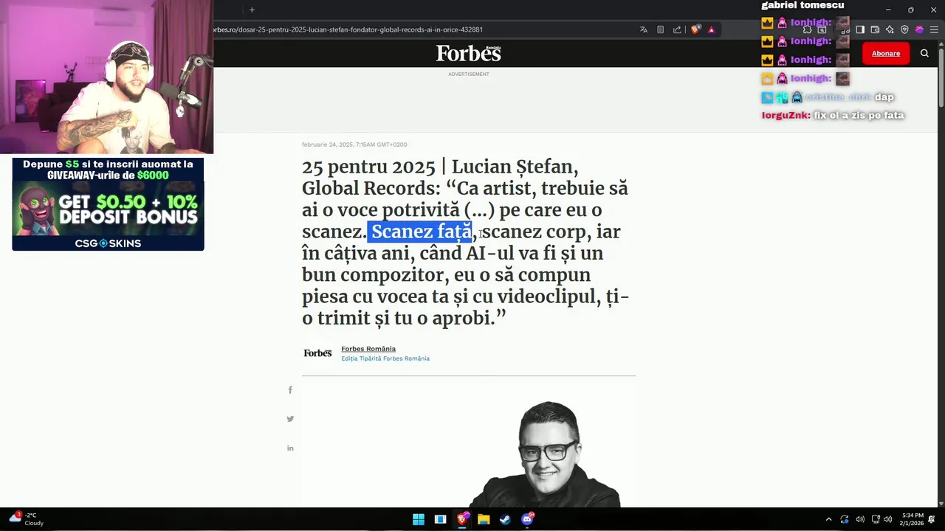Open the Brave hamburger main menu
Viewport: 945px width, 531px height.
click(x=934, y=29)
